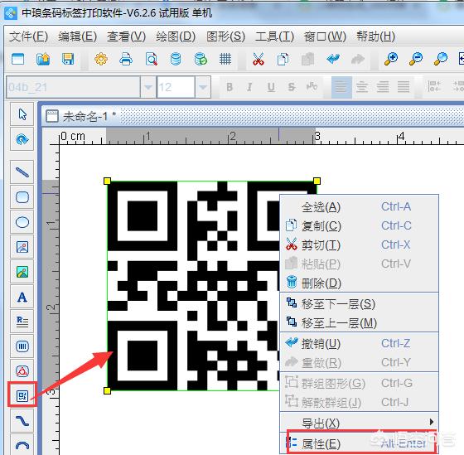
Task: Choose 删除(D) from context menu
Action: tap(359, 283)
